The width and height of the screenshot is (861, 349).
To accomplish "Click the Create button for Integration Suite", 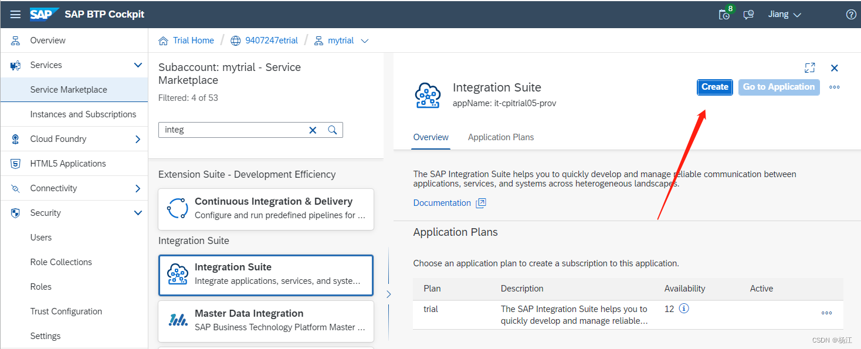I will pyautogui.click(x=714, y=87).
